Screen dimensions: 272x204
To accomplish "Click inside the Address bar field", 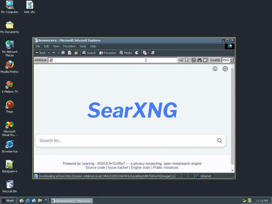I will 113,60.
